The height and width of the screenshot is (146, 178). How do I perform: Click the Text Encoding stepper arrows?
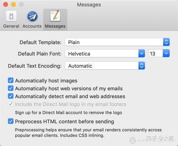141,66
